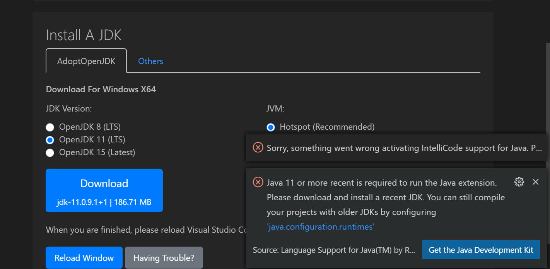
Task: Open the 'java.configuration.runtimes' link
Action: [321, 227]
